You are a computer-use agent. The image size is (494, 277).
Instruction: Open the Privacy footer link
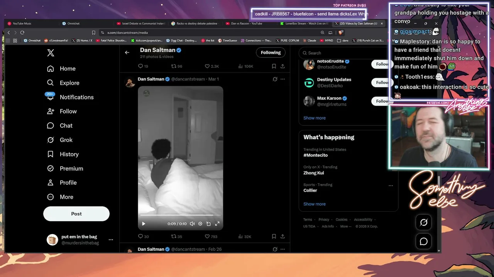pos(324,220)
